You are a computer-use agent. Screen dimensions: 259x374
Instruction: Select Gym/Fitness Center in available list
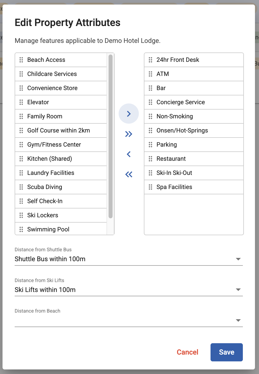pyautogui.click(x=54, y=145)
